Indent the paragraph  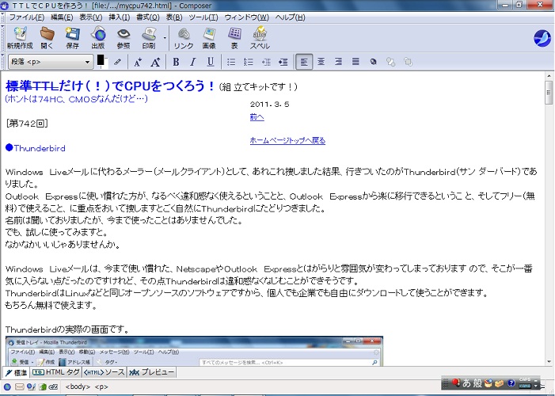tap(283, 62)
